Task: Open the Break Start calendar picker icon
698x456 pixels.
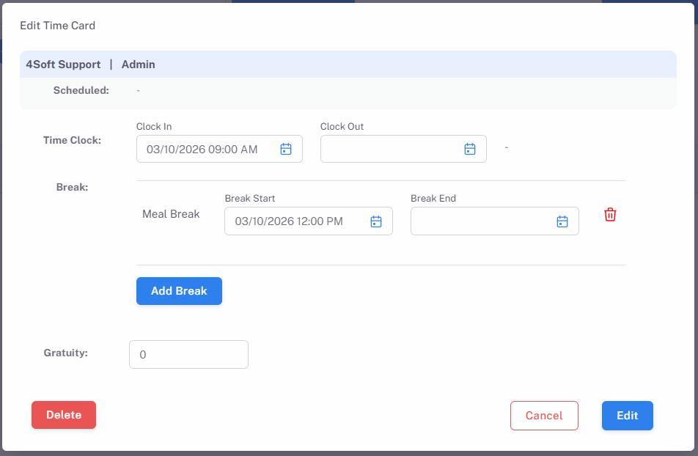Action: pos(376,221)
